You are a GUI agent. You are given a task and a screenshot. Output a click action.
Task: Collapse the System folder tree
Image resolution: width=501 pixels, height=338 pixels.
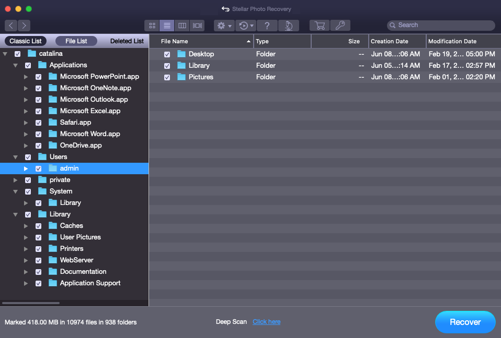pyautogui.click(x=15, y=191)
